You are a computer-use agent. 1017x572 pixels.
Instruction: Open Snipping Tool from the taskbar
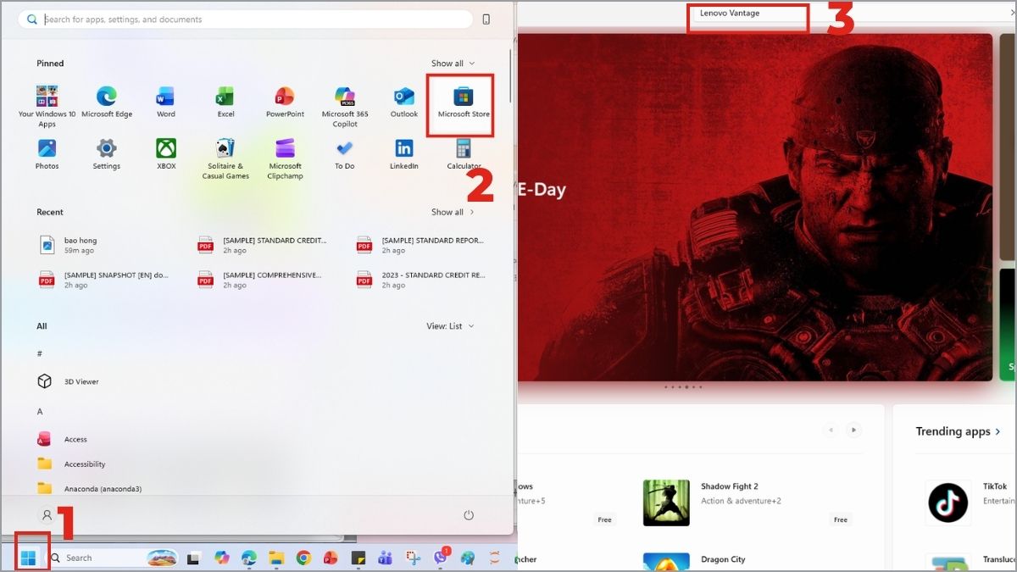(413, 558)
